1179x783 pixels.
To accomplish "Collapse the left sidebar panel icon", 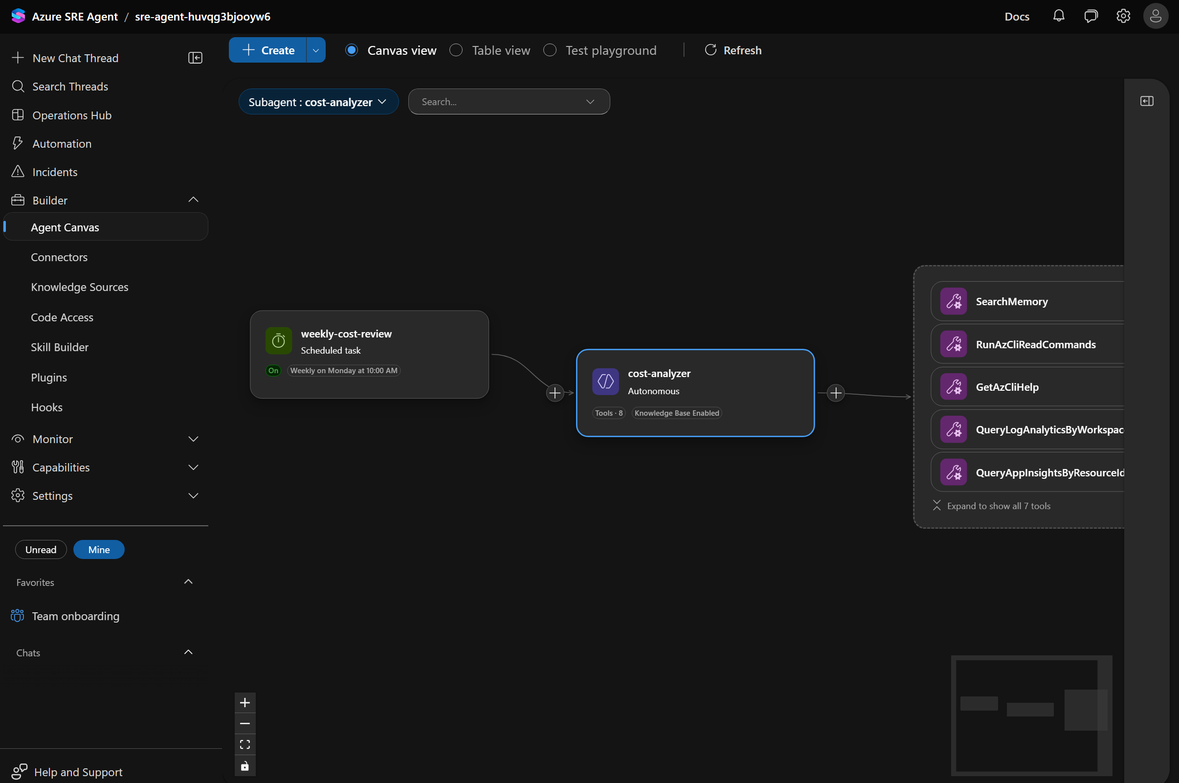I will pyautogui.click(x=195, y=58).
